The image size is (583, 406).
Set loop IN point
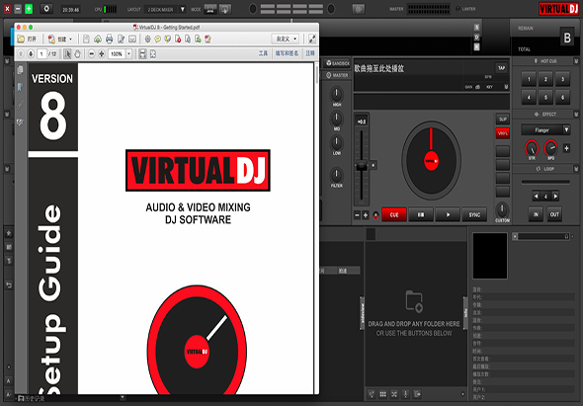[x=536, y=214]
